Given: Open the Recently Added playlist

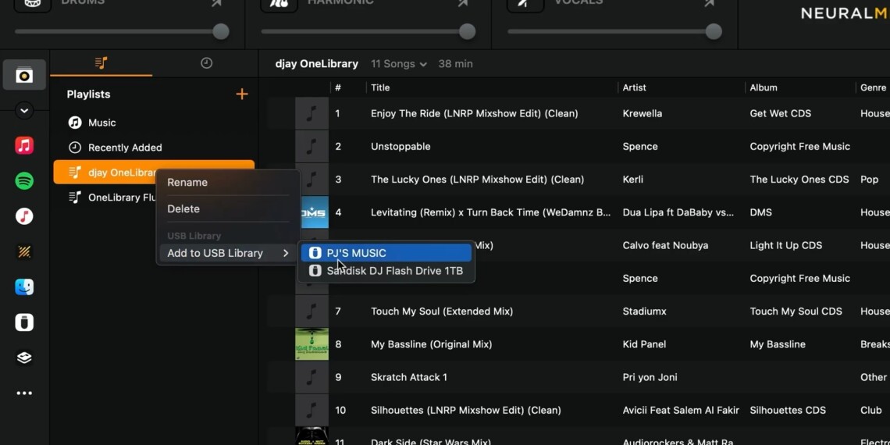Looking at the screenshot, I should tap(125, 148).
